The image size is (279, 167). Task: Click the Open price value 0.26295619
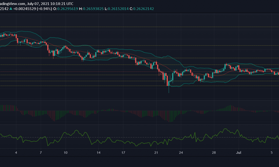68,9
